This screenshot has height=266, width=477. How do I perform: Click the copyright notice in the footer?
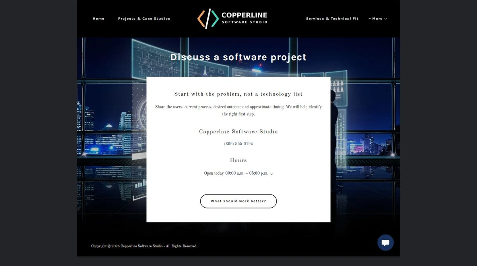click(144, 246)
